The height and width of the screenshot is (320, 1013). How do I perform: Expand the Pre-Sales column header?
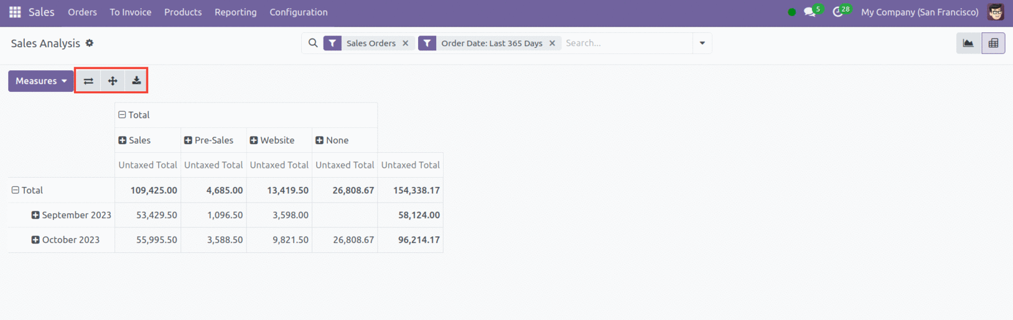(188, 140)
